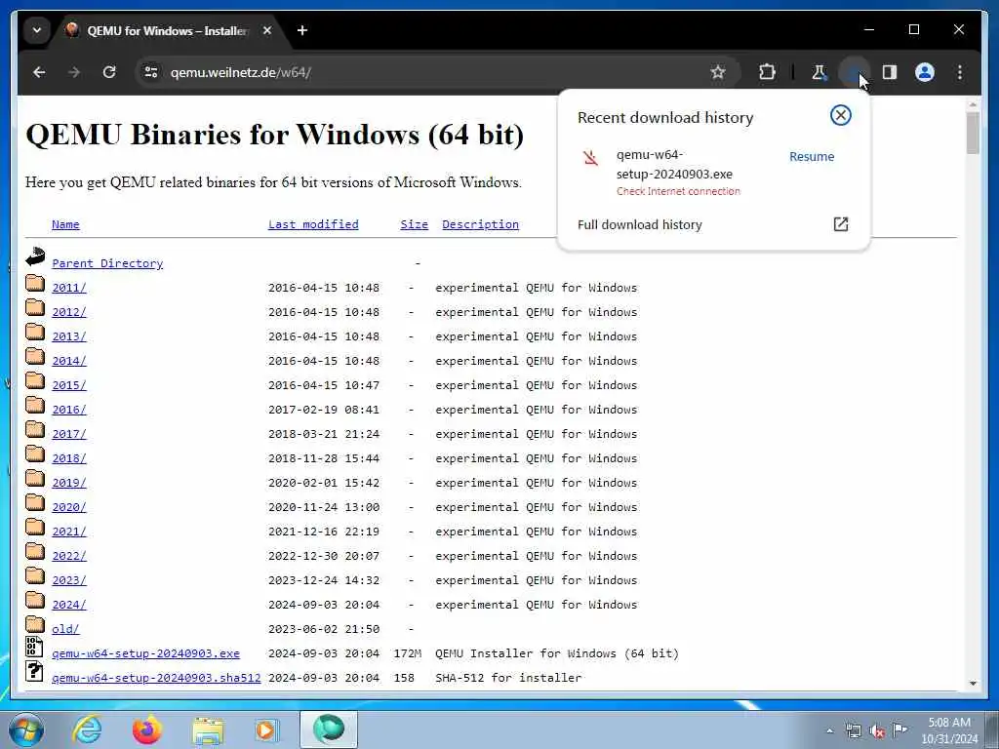Click unknown file icon beside sha512
The image size is (999, 749).
coord(34,671)
